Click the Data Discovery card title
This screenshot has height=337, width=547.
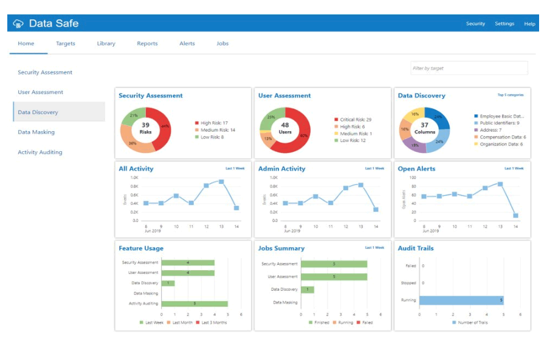421,95
